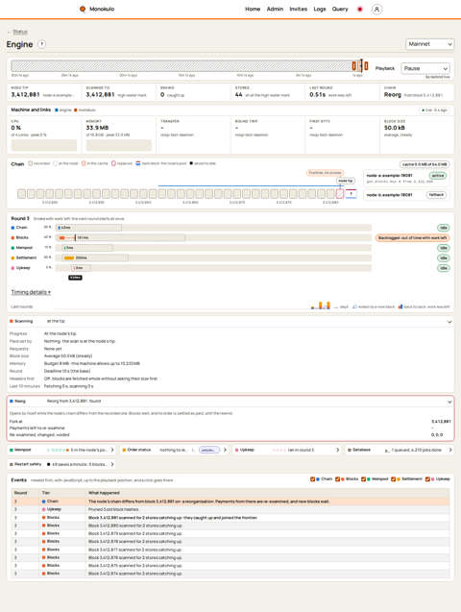
Task: Click the Block 3,412,880 scanned event row
Action: 230,526
